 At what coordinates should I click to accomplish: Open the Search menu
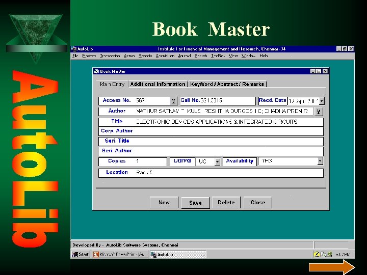pos(201,56)
